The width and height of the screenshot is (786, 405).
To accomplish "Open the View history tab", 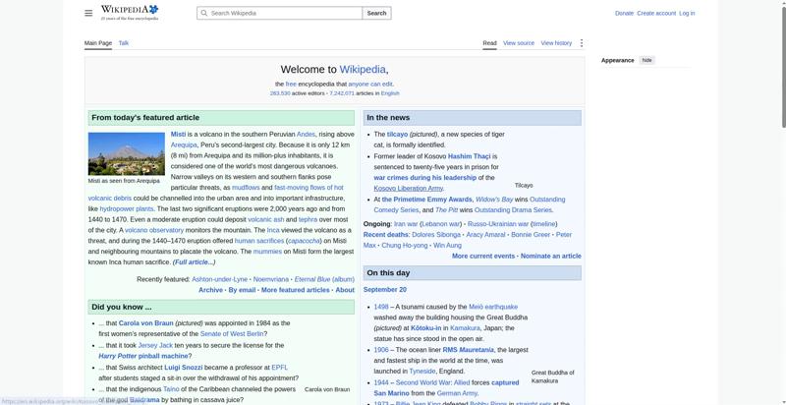I will click(x=556, y=43).
